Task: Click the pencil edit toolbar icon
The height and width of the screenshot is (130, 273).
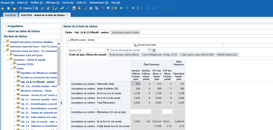Action: coord(56,8)
